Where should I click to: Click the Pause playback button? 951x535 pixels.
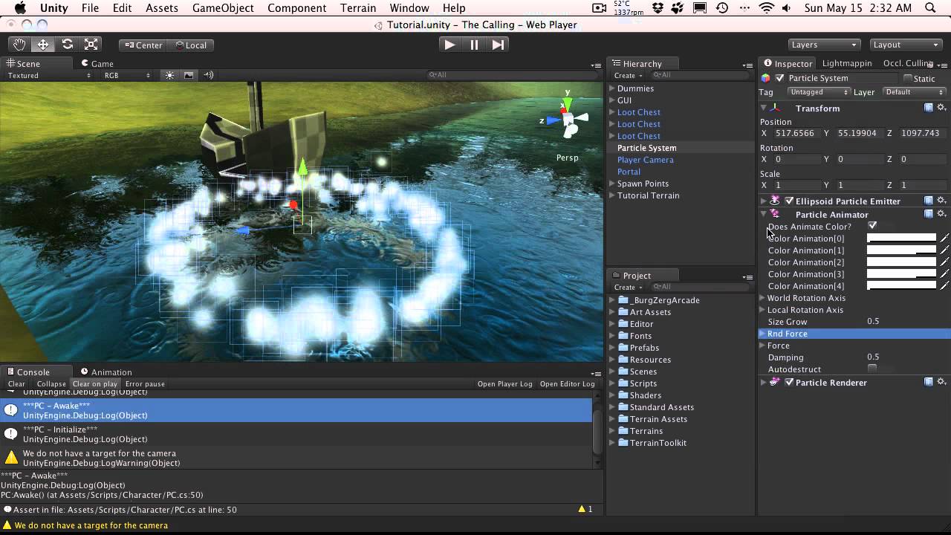pyautogui.click(x=474, y=45)
